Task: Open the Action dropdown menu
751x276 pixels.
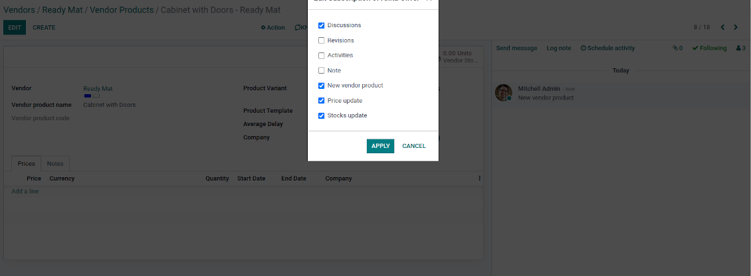Action: [272, 28]
